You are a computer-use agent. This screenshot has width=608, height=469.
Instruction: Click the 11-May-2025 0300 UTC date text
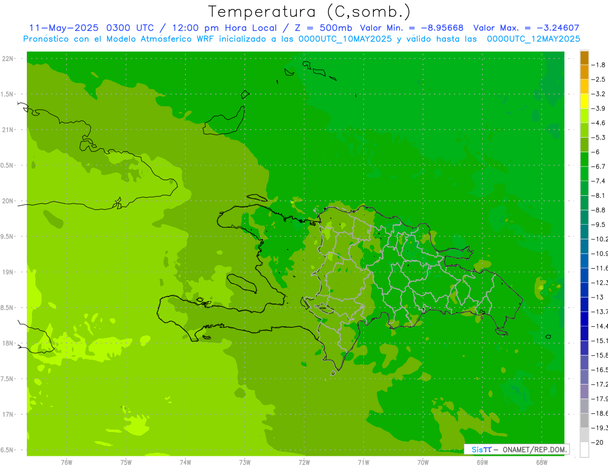(x=93, y=28)
